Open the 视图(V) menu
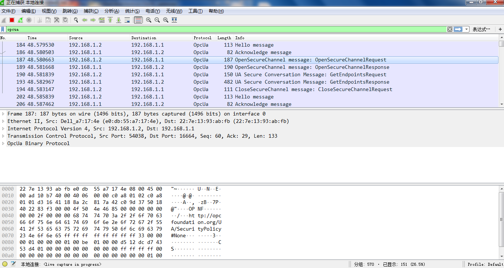The image size is (504, 268). click(49, 11)
